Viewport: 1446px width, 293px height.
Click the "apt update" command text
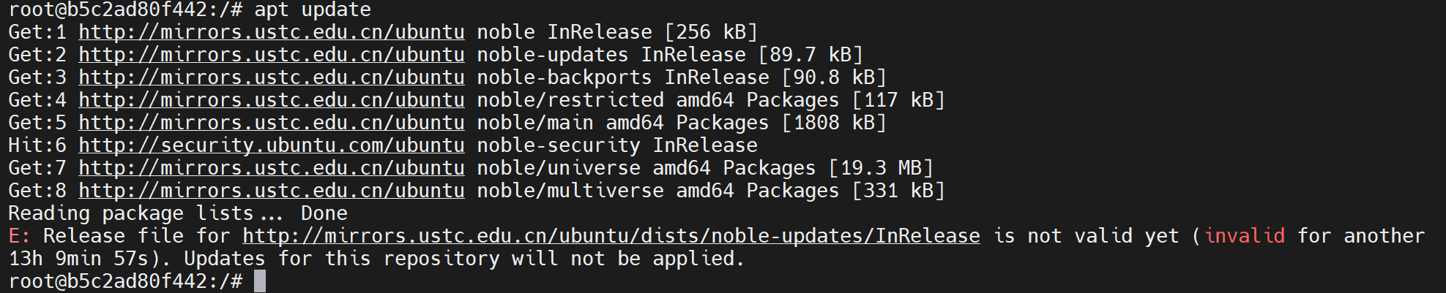point(313,10)
